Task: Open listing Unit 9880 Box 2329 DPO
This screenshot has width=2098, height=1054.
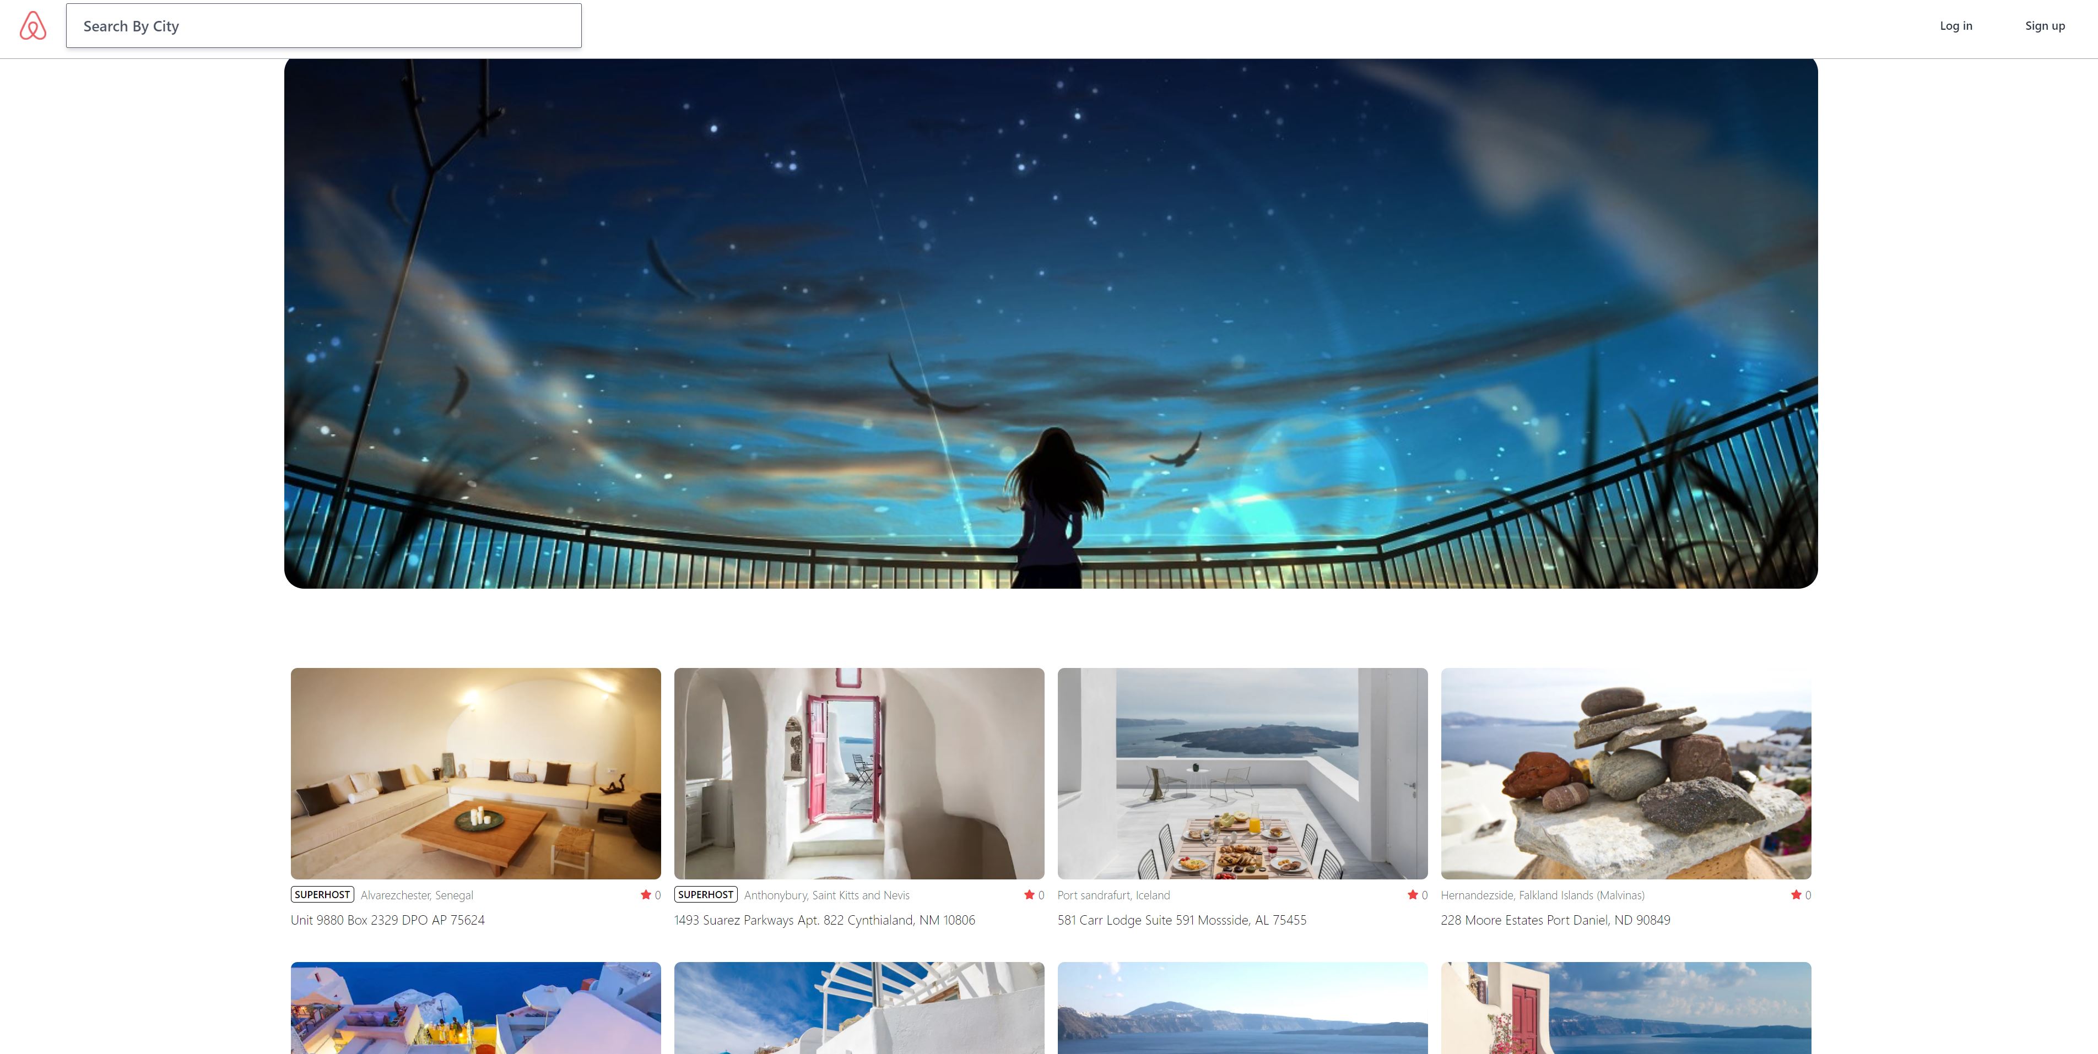Action: tap(388, 920)
